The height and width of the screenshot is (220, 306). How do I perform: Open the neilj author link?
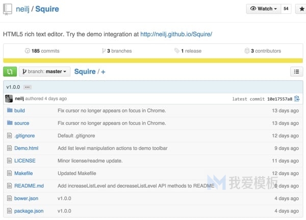point(19,99)
